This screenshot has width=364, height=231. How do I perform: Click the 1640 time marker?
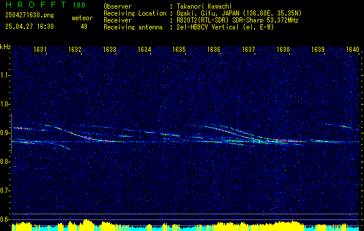(x=352, y=49)
